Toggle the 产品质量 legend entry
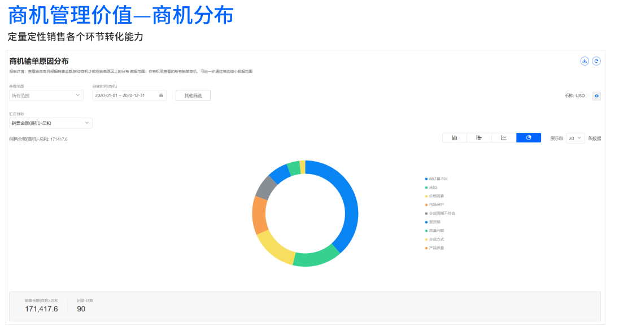Viewport: 619px width, 330px height. pyautogui.click(x=434, y=248)
